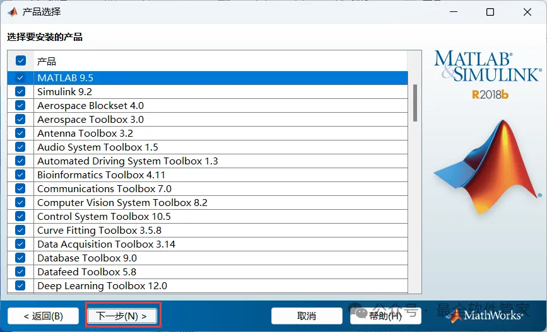547x332 pixels.
Task: Uncheck the Control System Toolbox 10.5 checkbox
Action: pyautogui.click(x=20, y=216)
